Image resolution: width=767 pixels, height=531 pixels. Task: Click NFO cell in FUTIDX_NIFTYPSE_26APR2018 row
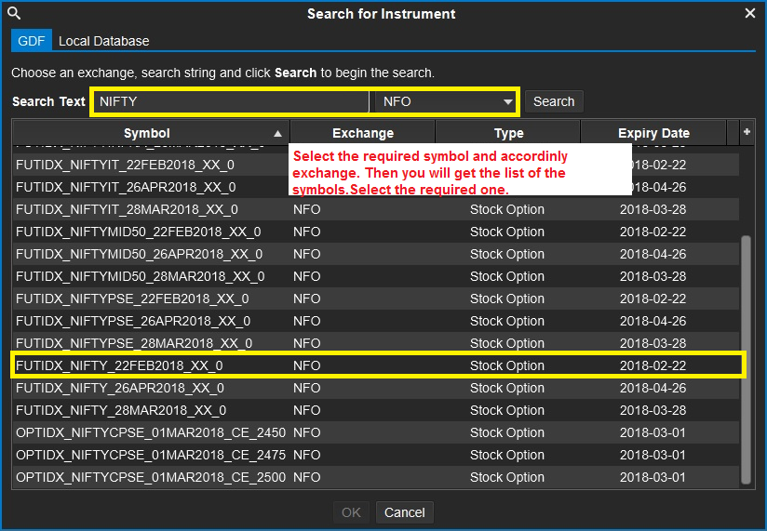(306, 321)
